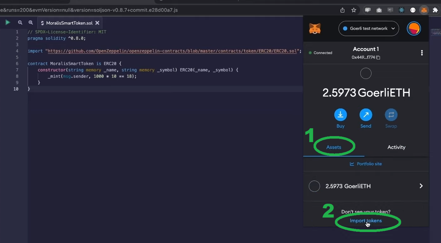Click the zoom out magnifier icon
The image size is (441, 243).
(20, 23)
